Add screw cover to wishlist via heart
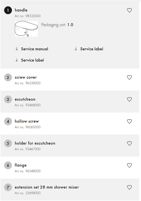Viewport: 141px width, 201px height. tap(129, 78)
